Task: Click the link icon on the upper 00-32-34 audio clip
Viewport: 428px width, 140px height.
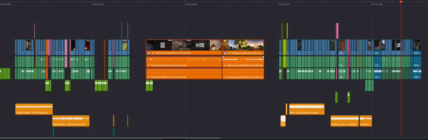Action: pos(225,66)
